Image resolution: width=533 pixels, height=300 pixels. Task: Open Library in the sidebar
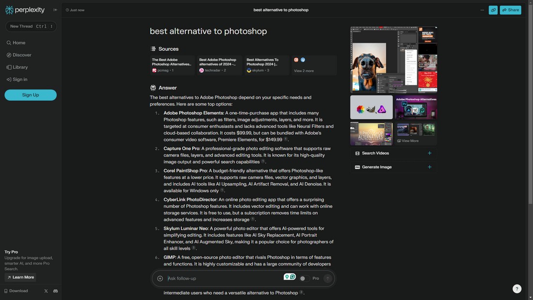(x=17, y=67)
